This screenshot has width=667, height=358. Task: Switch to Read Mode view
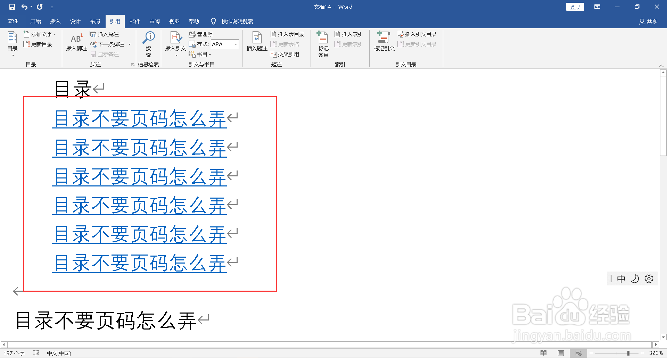click(544, 353)
